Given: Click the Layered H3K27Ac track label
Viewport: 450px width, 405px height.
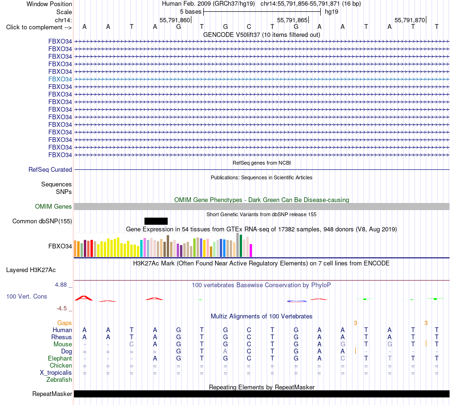Looking at the screenshot, I should click(x=31, y=270).
